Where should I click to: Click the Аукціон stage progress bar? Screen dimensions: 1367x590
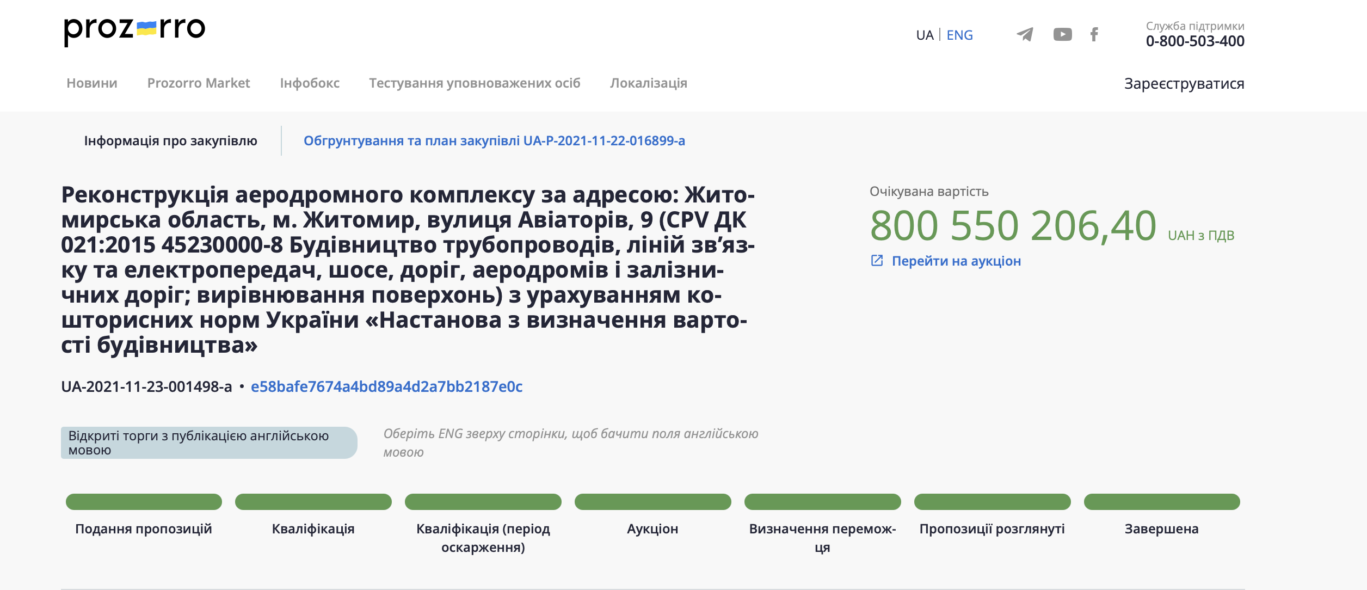click(x=653, y=501)
